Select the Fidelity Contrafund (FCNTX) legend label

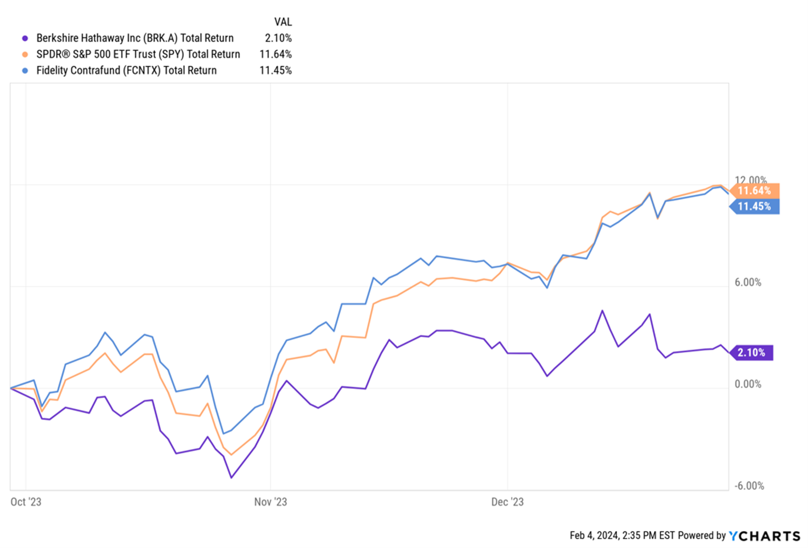127,71
